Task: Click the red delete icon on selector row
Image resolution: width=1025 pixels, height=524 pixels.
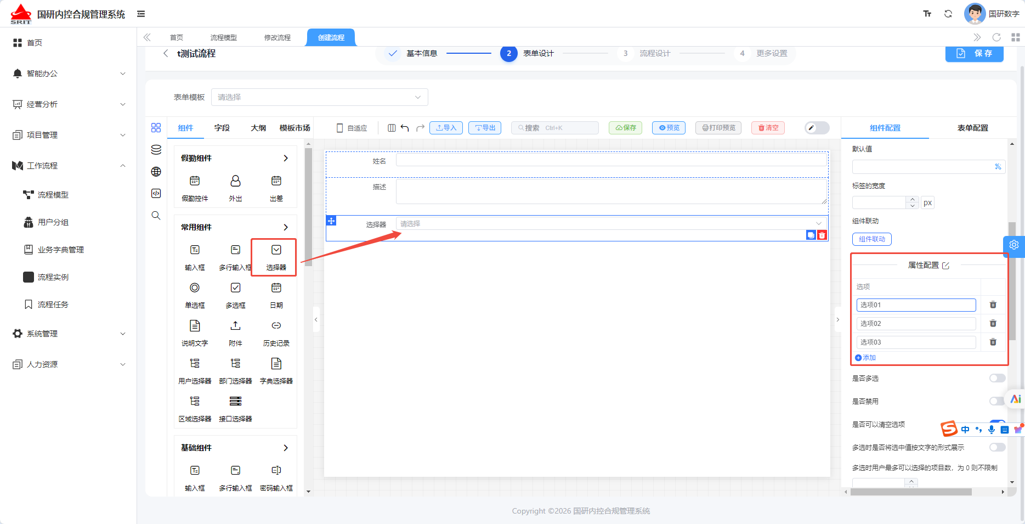Action: click(x=822, y=235)
